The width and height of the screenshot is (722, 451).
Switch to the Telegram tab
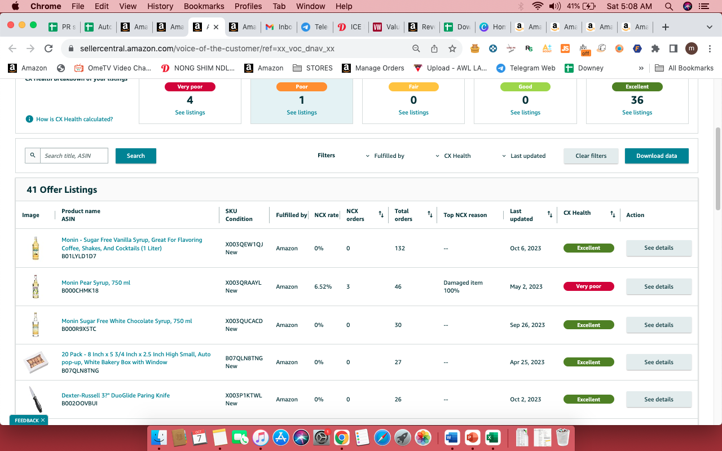(x=314, y=27)
